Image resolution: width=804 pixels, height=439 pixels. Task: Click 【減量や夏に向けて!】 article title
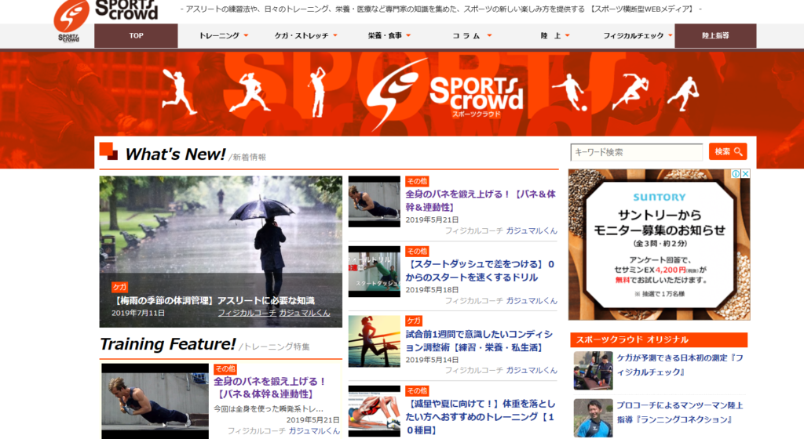point(481,416)
